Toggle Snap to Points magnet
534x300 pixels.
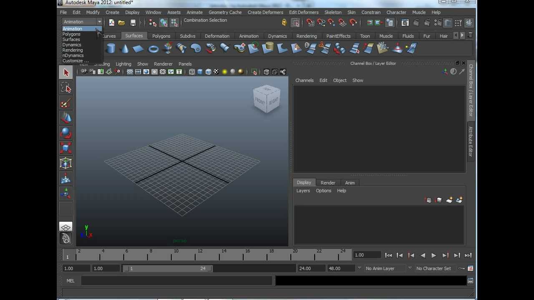tap(332, 22)
